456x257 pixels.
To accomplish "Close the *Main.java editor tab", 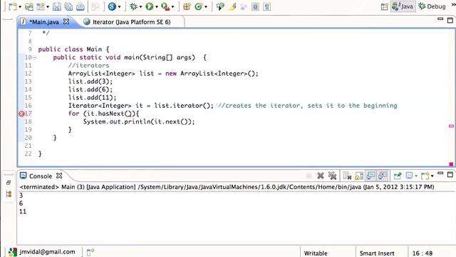I will (x=66, y=21).
